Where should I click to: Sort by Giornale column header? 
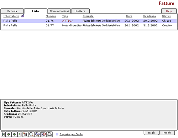click(x=88, y=16)
